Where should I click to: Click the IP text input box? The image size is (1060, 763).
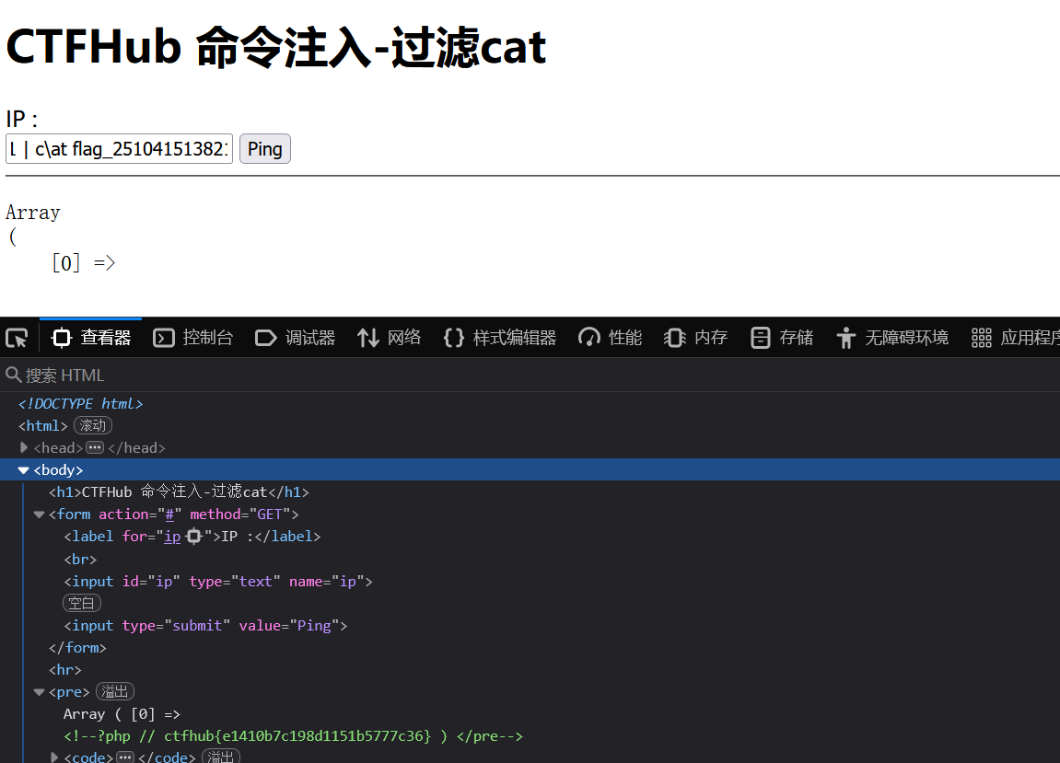pyautogui.click(x=119, y=149)
